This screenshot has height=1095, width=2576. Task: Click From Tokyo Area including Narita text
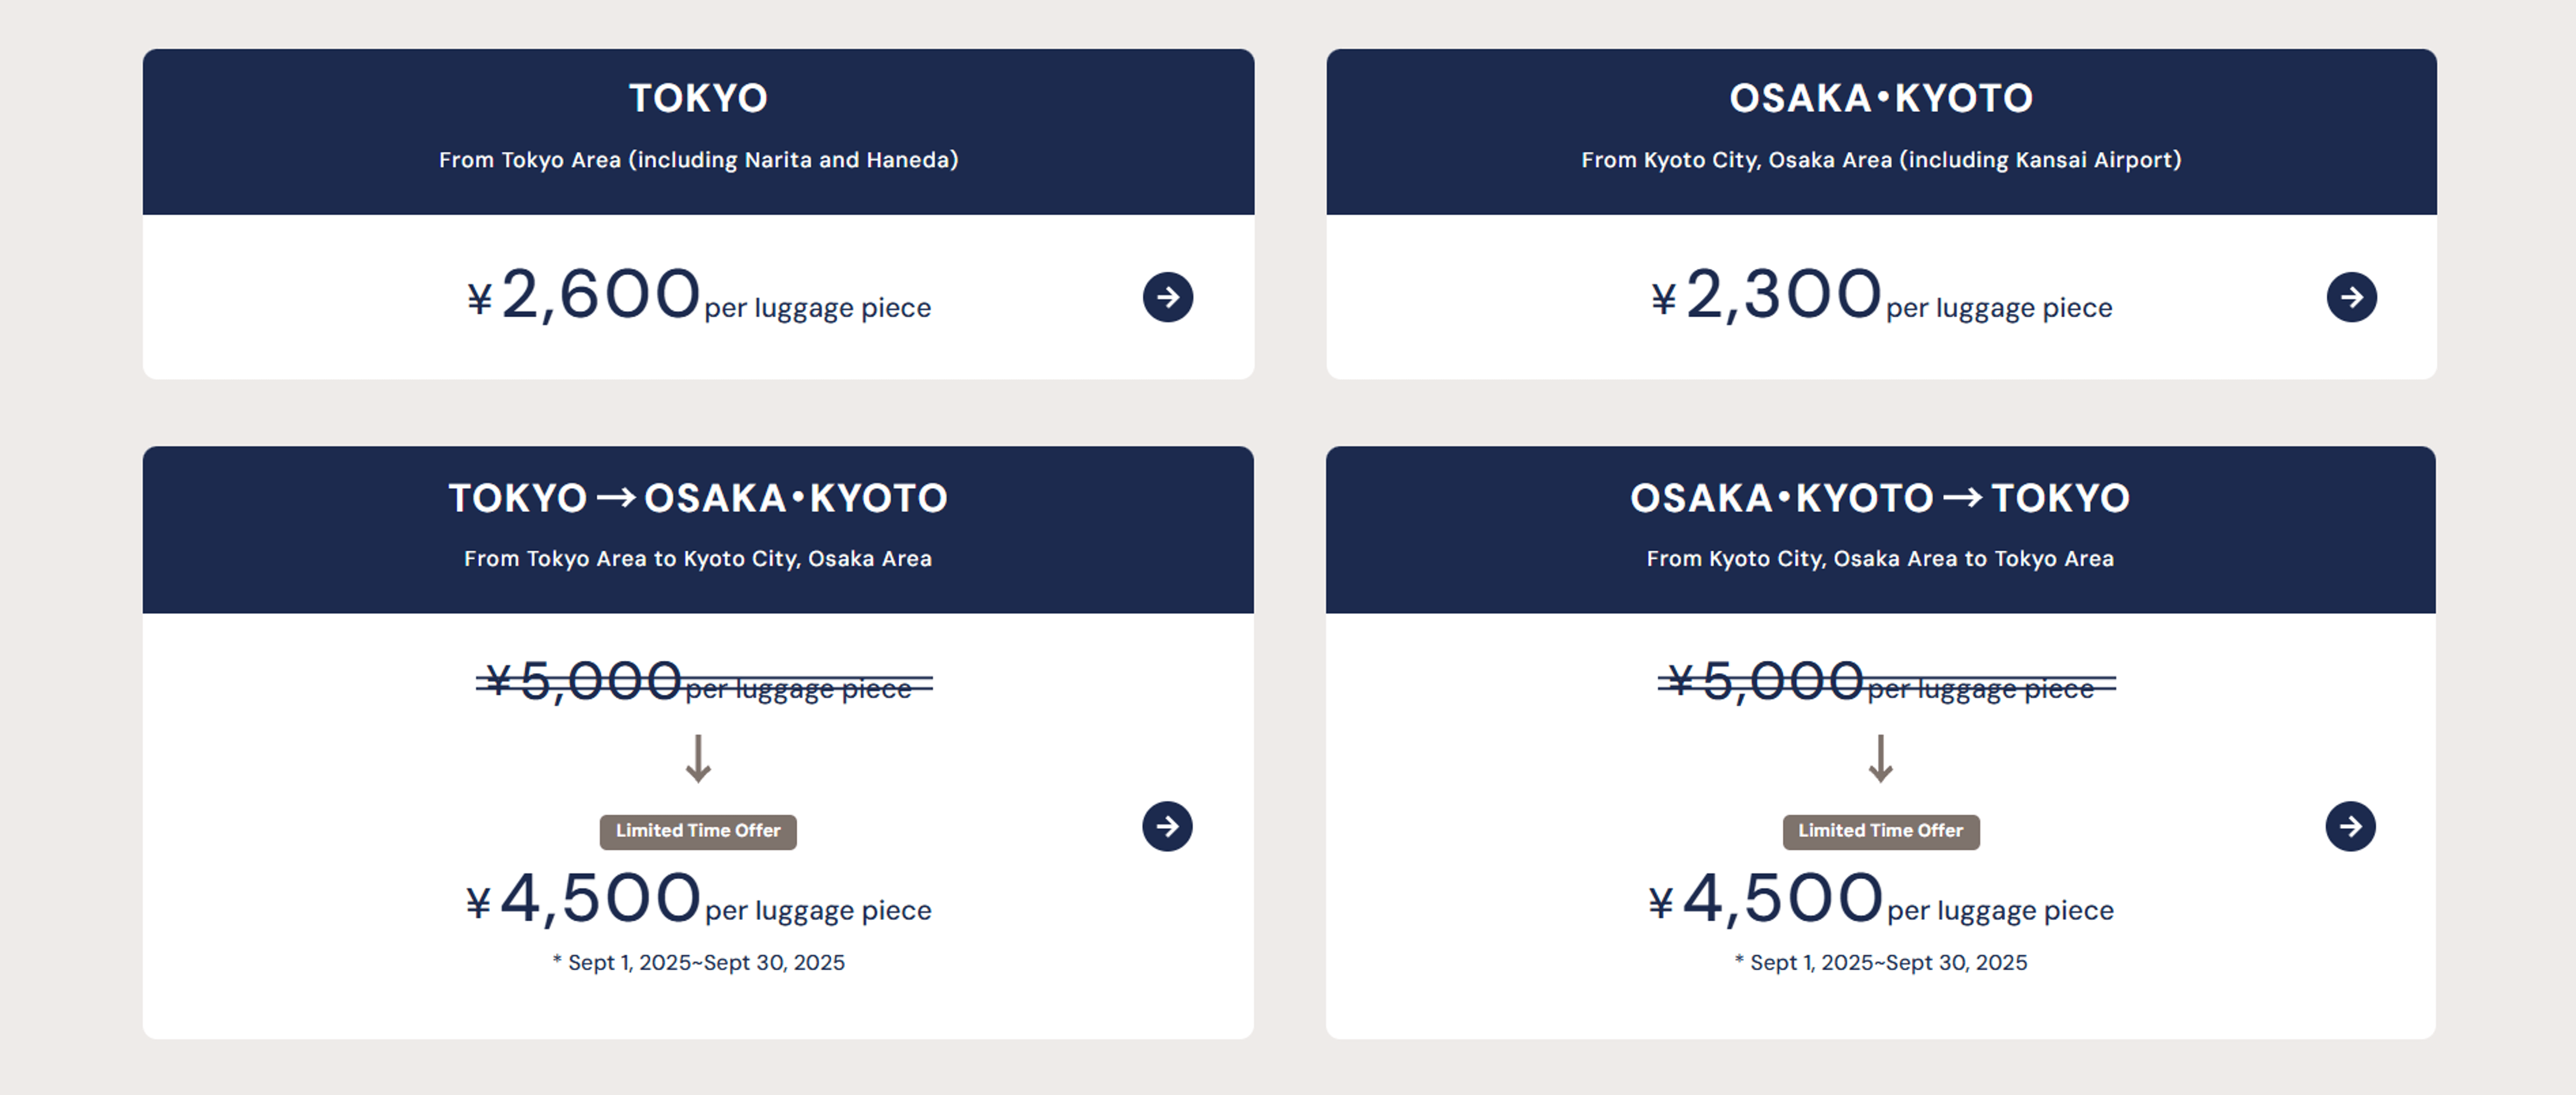[x=697, y=159]
